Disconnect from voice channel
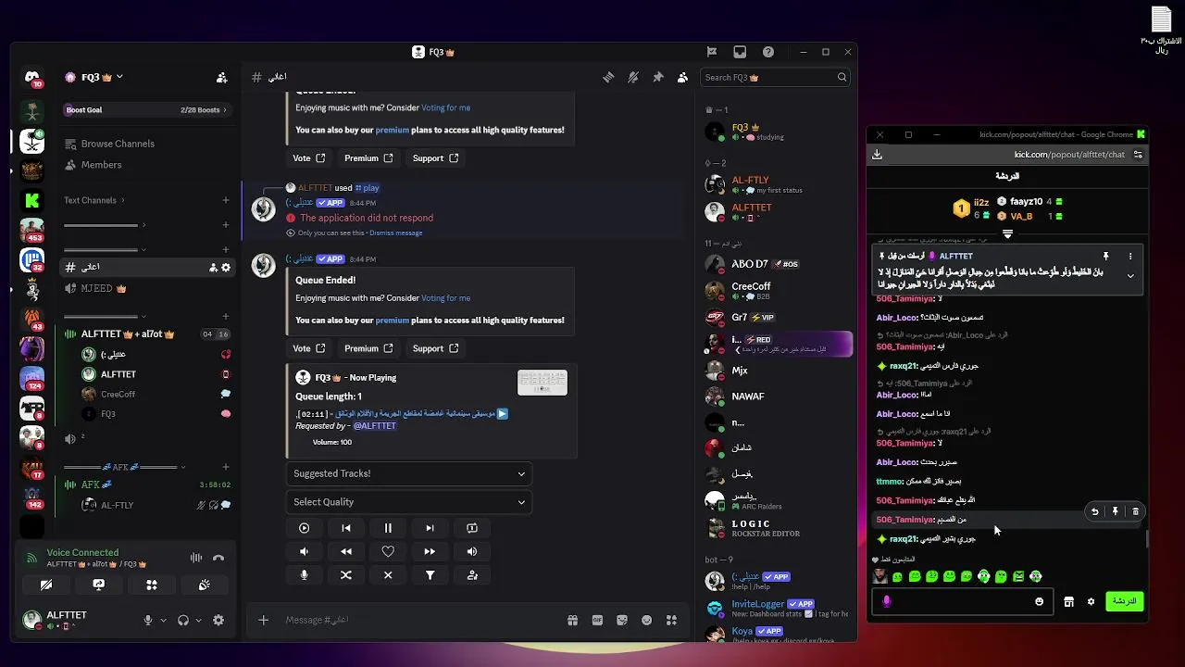The height and width of the screenshot is (667, 1185). point(218,558)
